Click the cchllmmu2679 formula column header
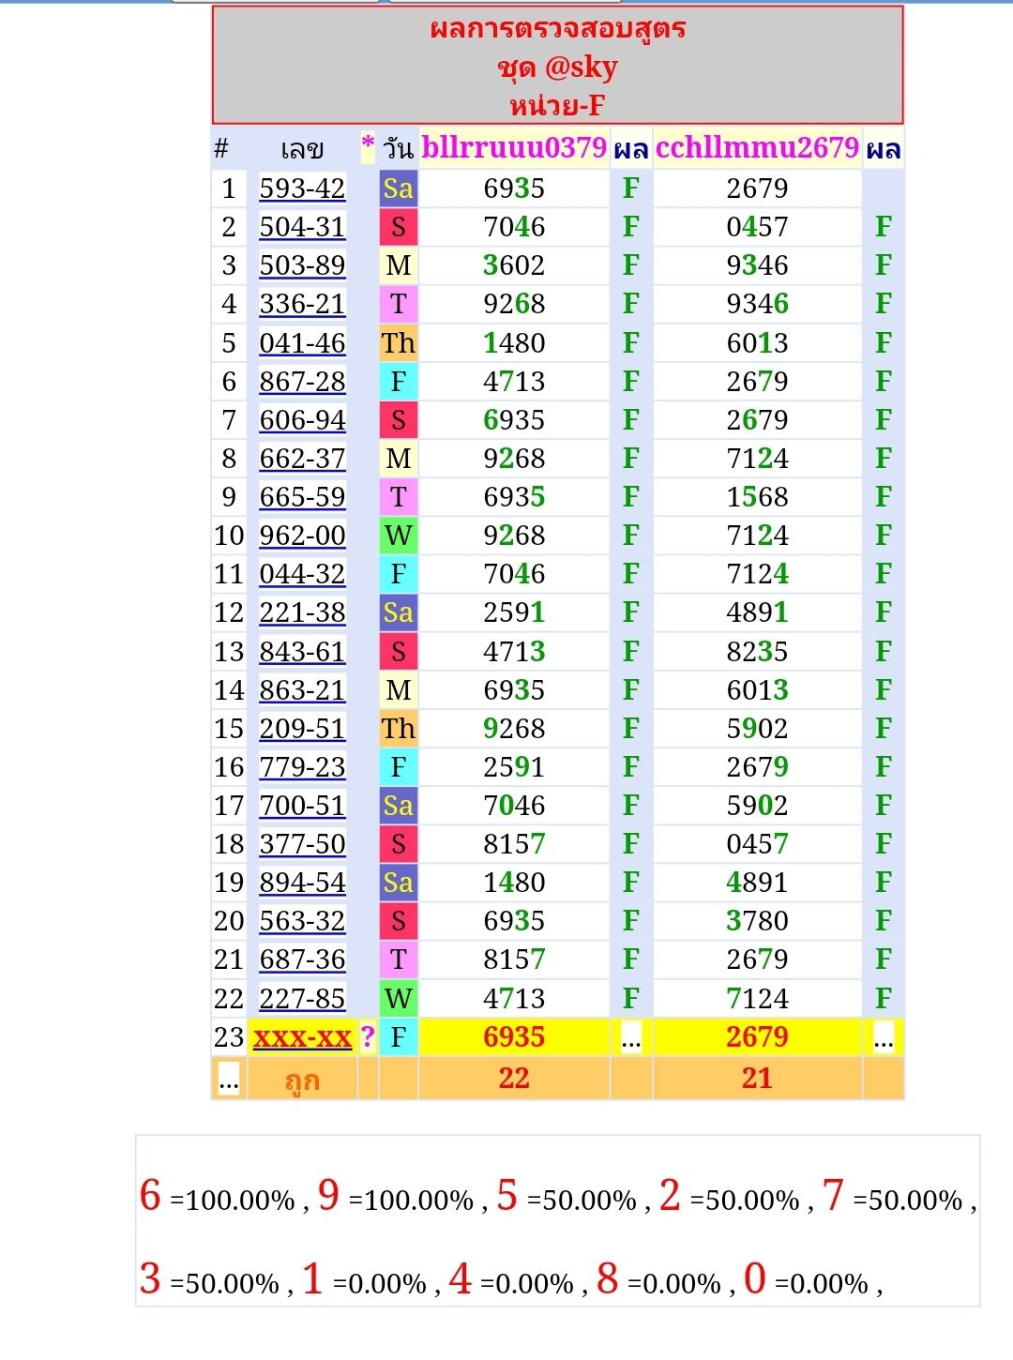The height and width of the screenshot is (1360, 1013). pyautogui.click(x=757, y=148)
